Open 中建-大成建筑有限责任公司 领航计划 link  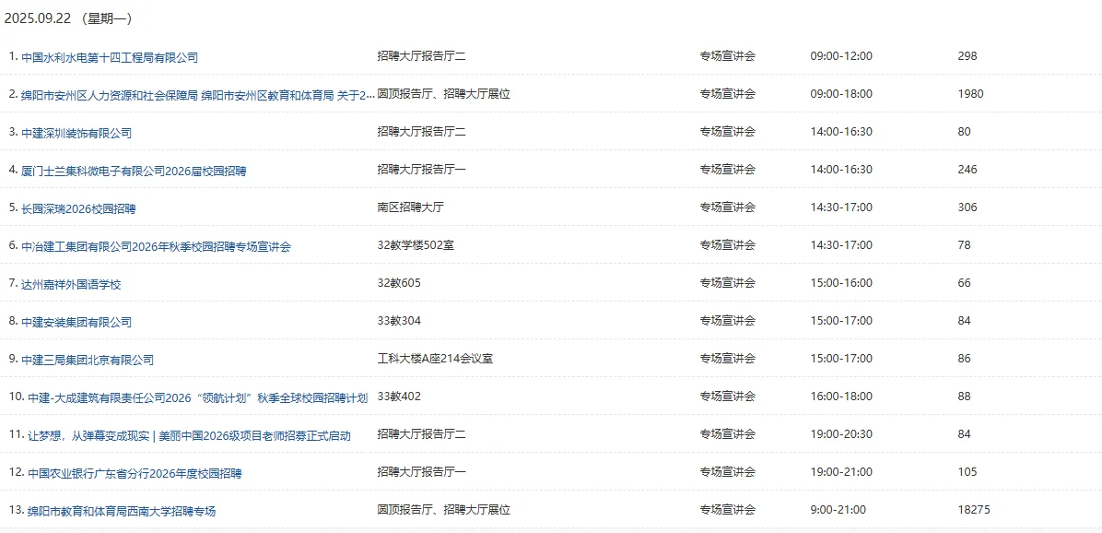(x=197, y=398)
